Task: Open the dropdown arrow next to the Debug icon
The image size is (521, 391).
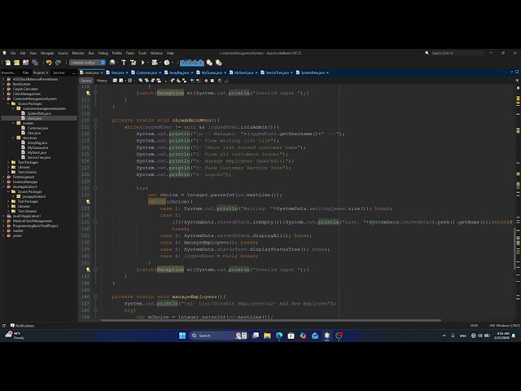Action: pos(160,63)
